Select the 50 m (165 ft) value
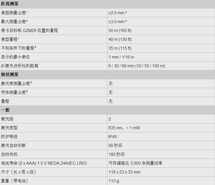This screenshot has width=215, height=185. pos(120,30)
